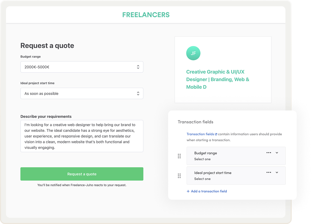Open the Budget range dropdown
Screen dimensions: 316x224
tap(82, 67)
